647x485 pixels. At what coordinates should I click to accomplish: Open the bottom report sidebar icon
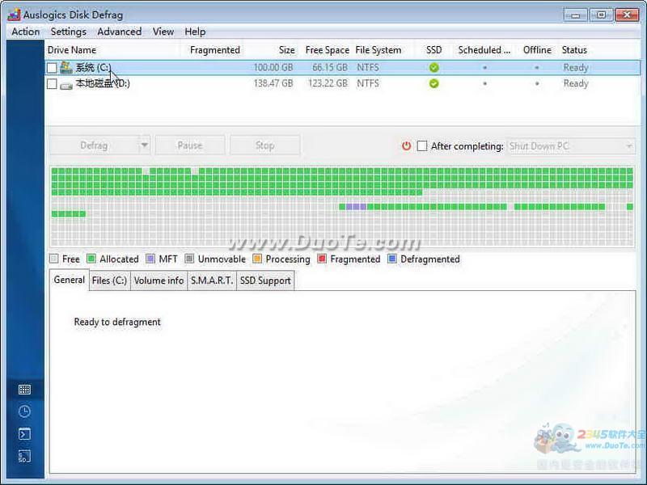click(24, 456)
